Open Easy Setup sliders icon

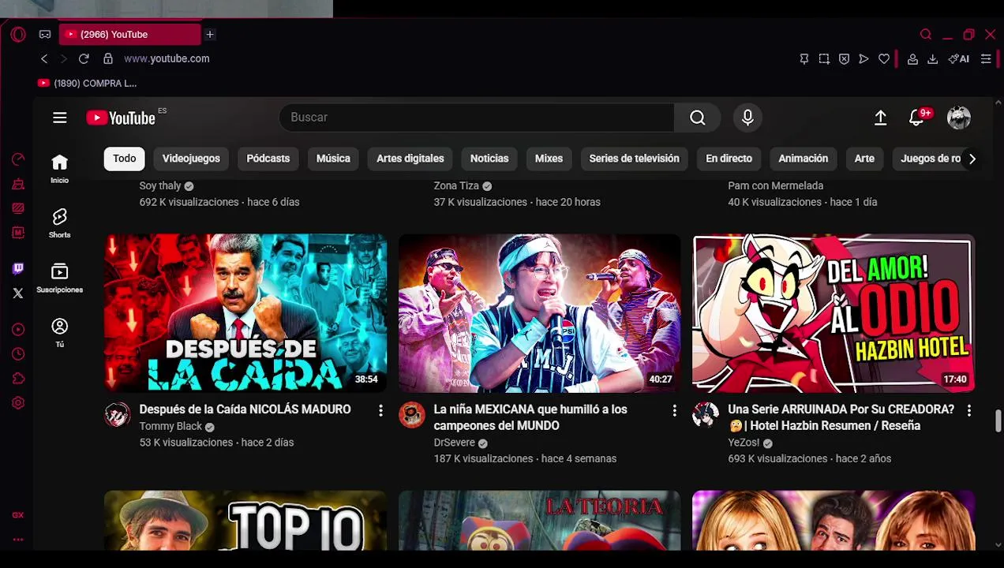(986, 59)
